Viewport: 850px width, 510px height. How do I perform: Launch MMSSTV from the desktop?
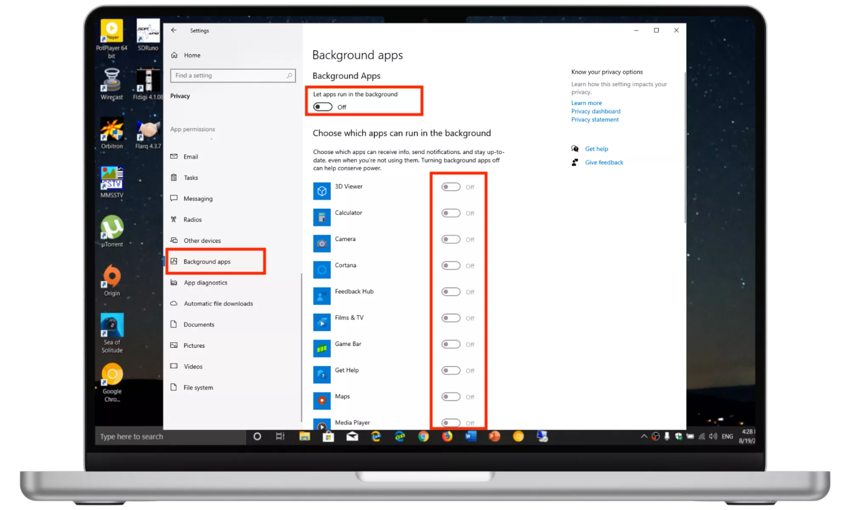point(112,182)
